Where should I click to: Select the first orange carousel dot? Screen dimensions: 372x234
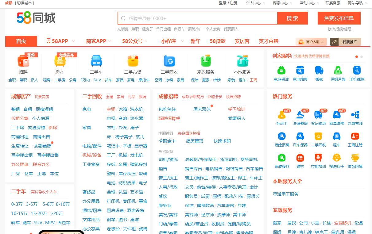coord(357,57)
